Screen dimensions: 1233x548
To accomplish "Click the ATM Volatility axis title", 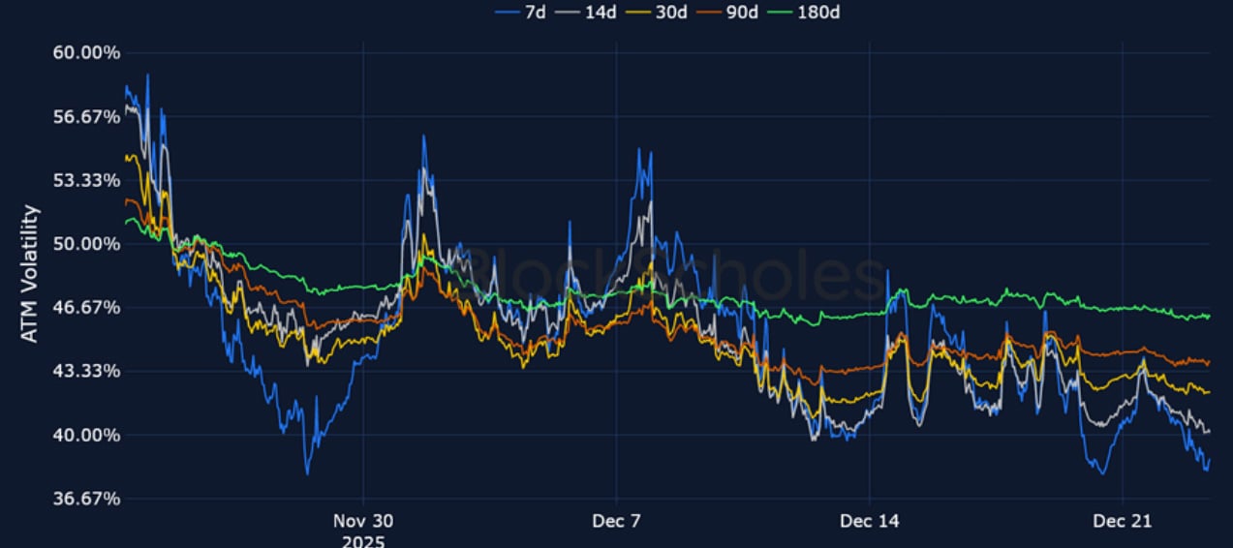I will [30, 273].
